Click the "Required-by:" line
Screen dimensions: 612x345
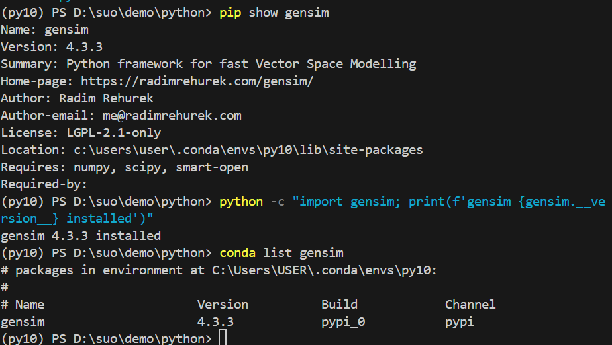tap(44, 184)
